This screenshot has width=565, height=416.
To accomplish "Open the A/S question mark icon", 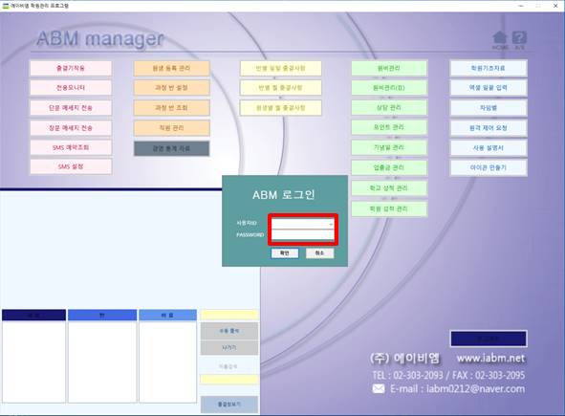I will click(519, 37).
